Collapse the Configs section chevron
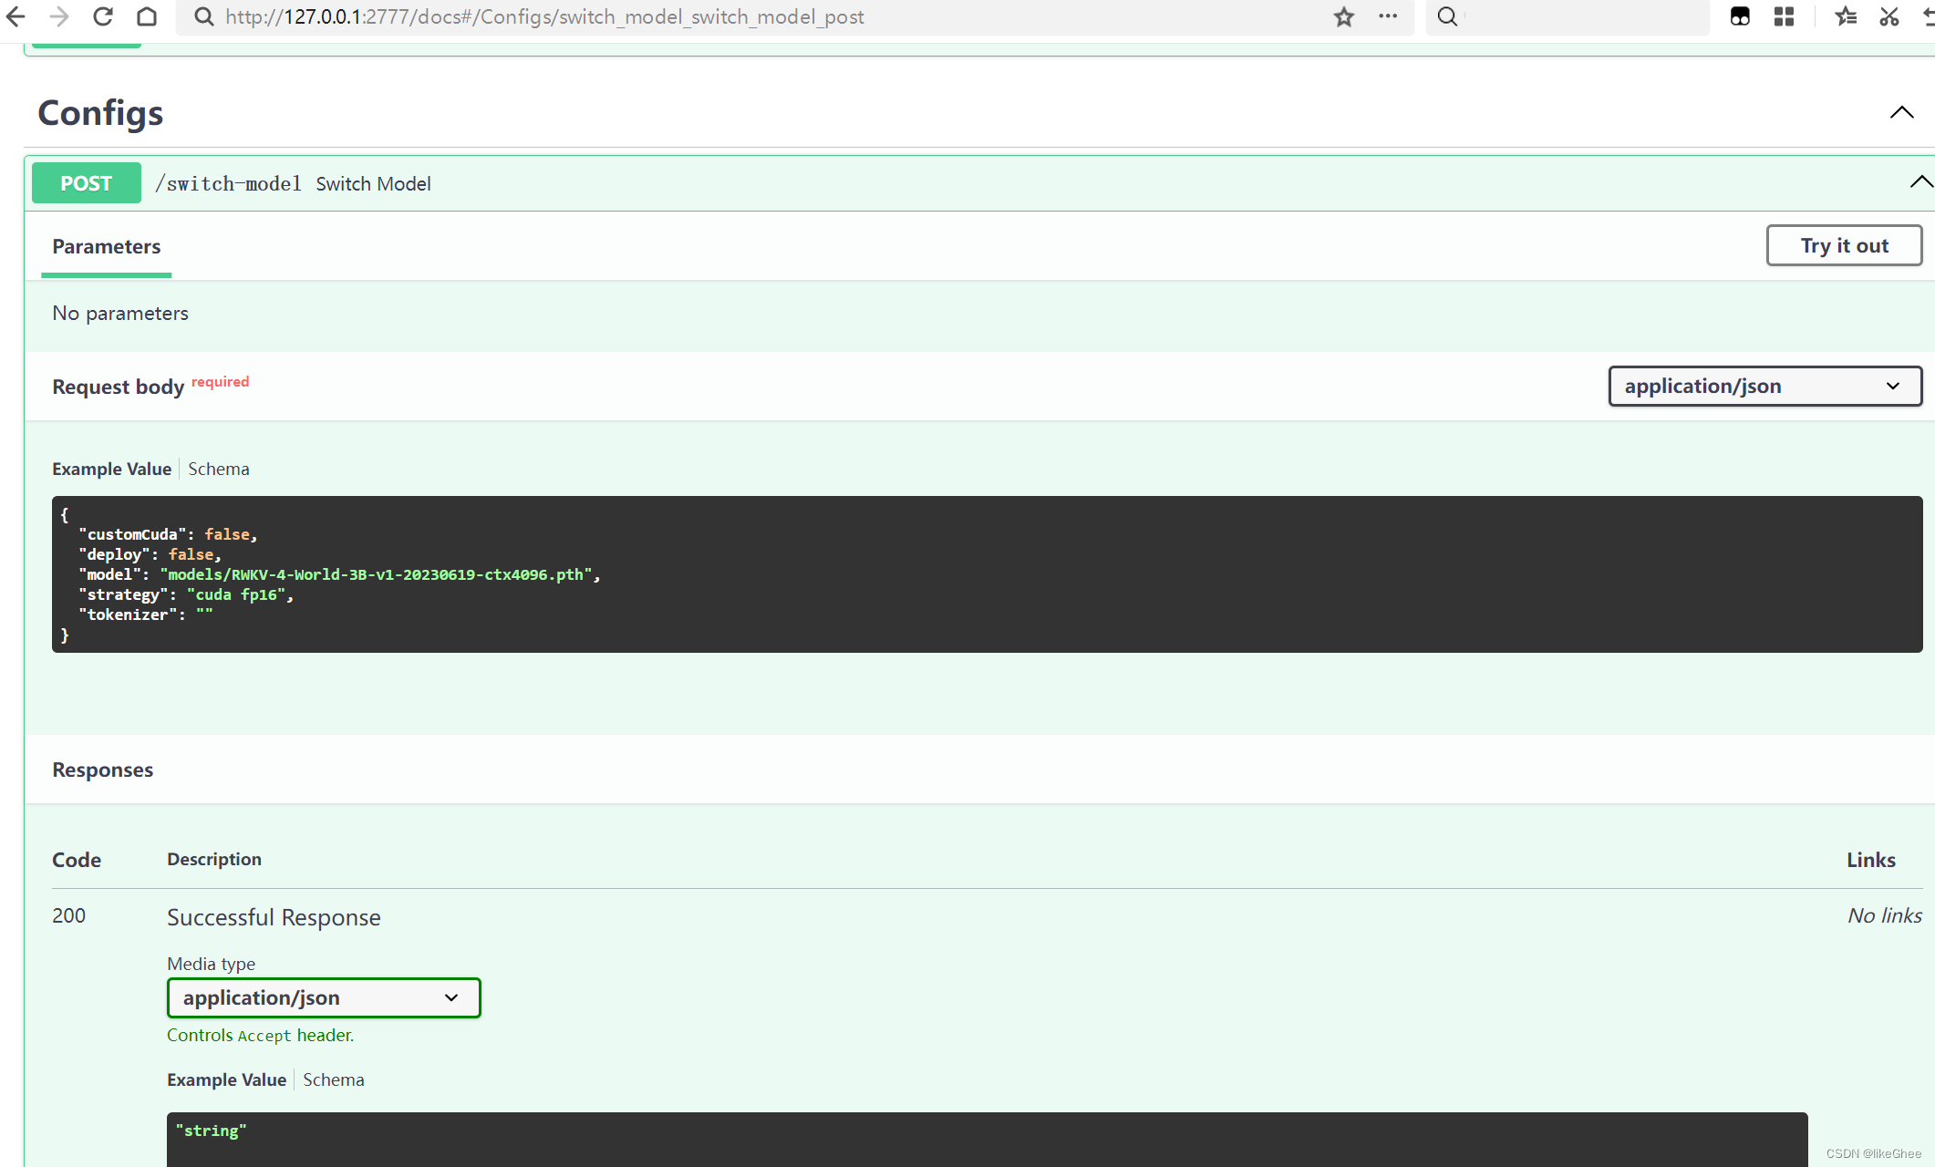This screenshot has width=1935, height=1167. coord(1901,113)
